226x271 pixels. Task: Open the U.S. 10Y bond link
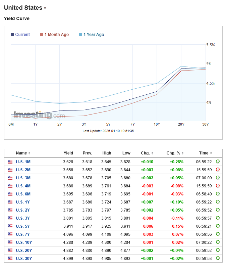click(x=24, y=242)
